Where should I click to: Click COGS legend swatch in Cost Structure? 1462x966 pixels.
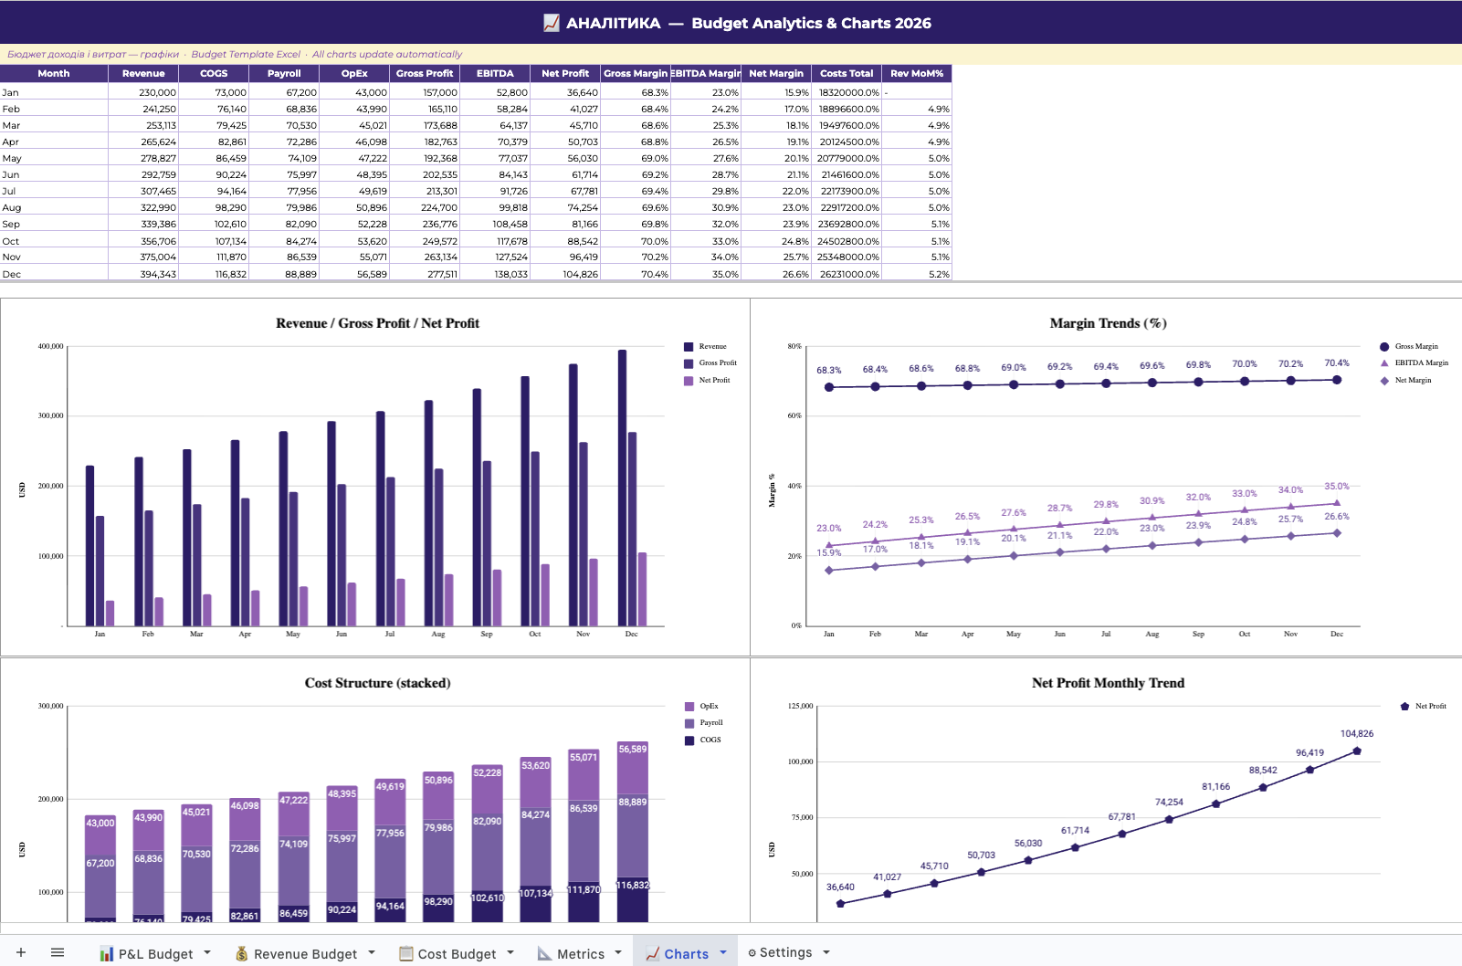pos(689,740)
